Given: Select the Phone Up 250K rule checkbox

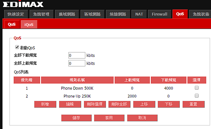Looking at the screenshot, I should click(197, 96).
